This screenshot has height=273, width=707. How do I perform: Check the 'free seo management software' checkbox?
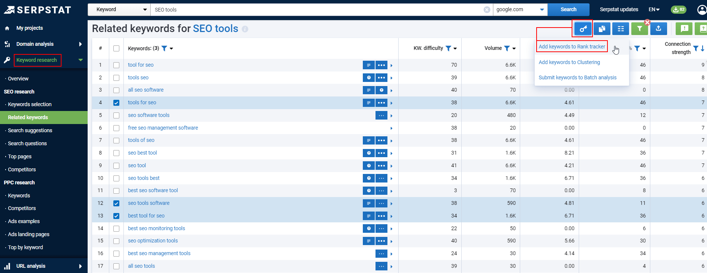(116, 128)
